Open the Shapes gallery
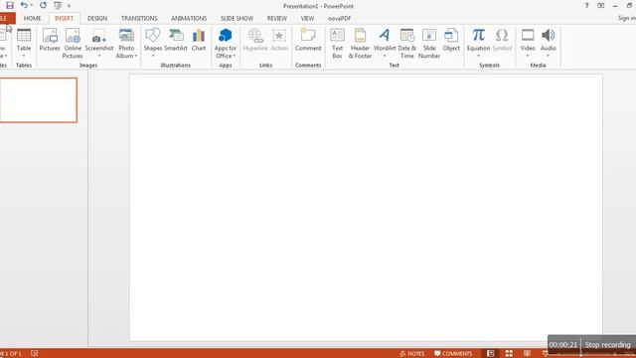This screenshot has height=358, width=636. point(152,42)
